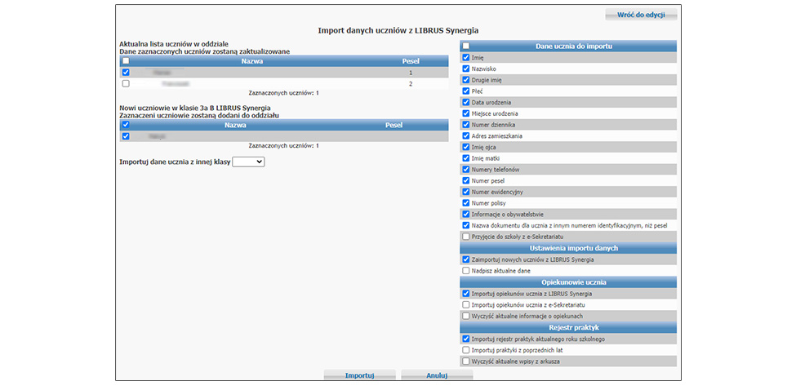
Task: Enable Przyjęcie do szkoły z e-Sekretariatu
Action: pos(465,237)
